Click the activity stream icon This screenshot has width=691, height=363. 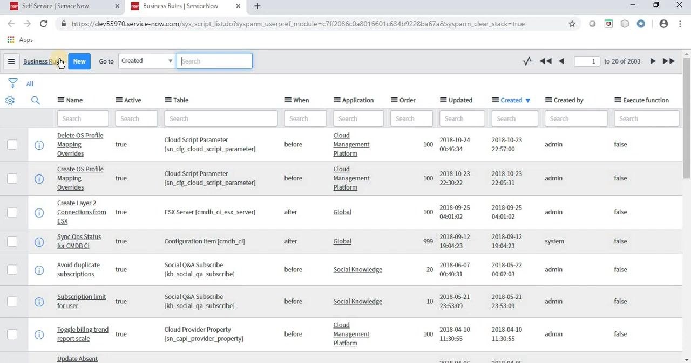coord(527,61)
